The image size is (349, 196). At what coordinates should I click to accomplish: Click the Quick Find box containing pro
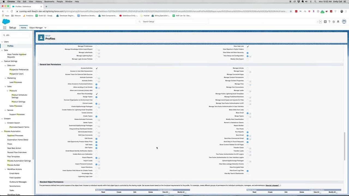click(x=16, y=35)
